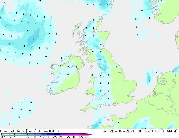
Task: Click the 30–35 mm purple legend swatch
Action: click(x=64, y=134)
